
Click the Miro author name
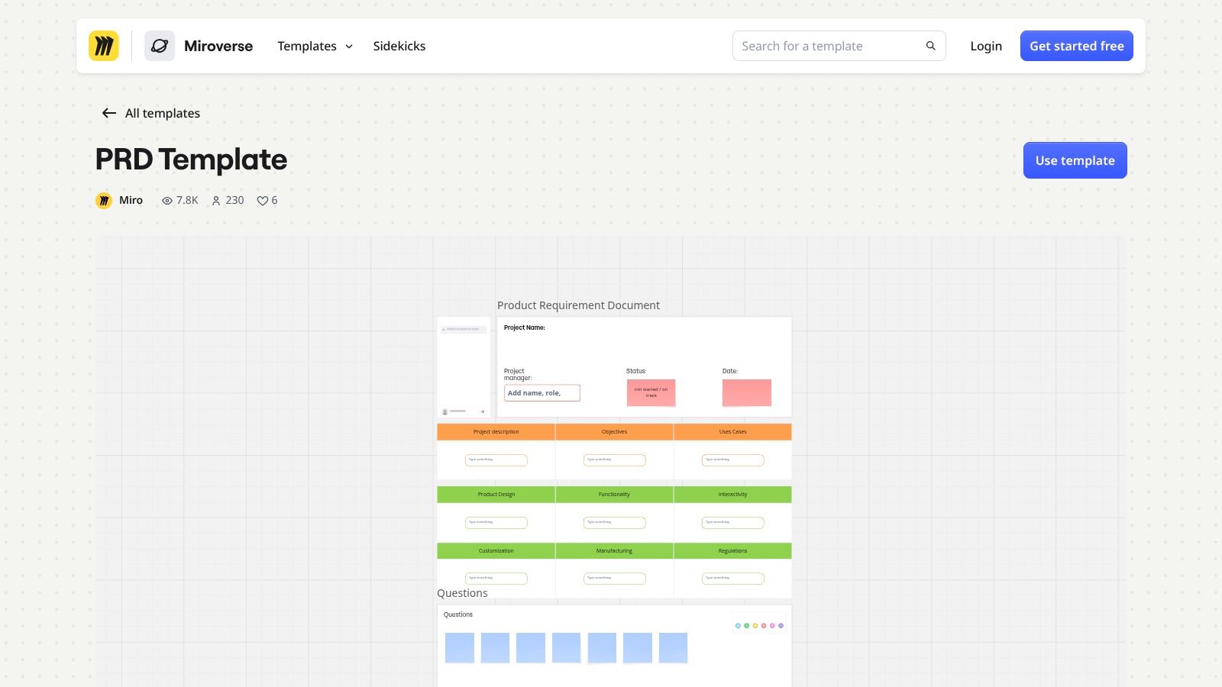coord(131,200)
